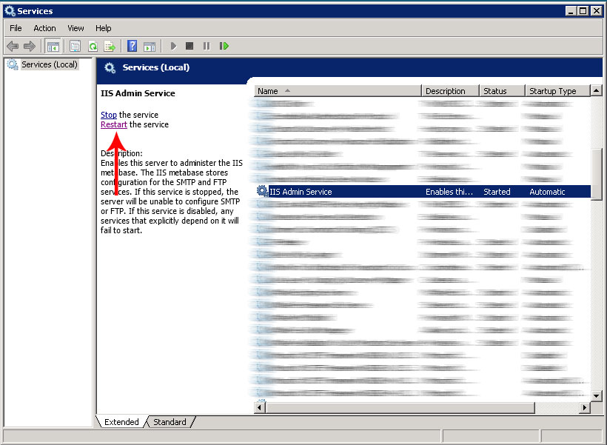This screenshot has width=607, height=445.
Task: Click the Pause Service icon
Action: (x=207, y=46)
